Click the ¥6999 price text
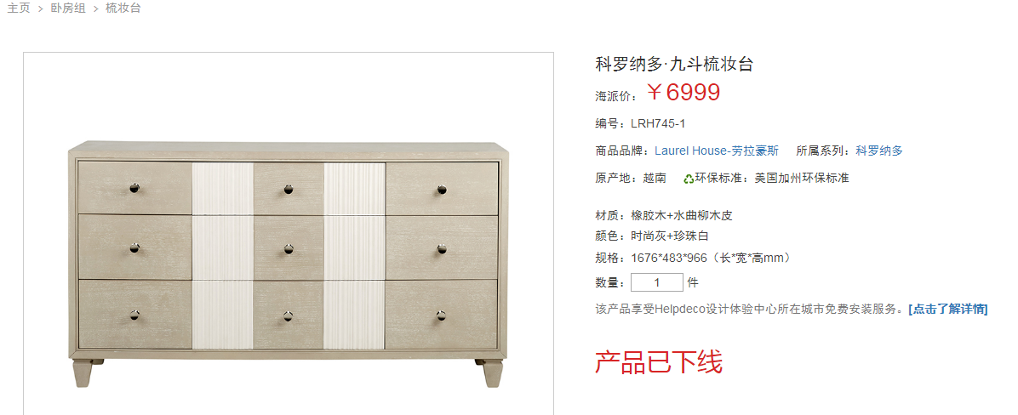Image resolution: width=1018 pixels, height=415 pixels. coord(683,93)
